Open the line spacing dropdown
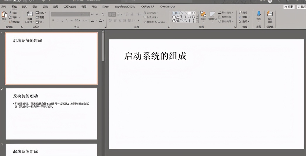Viewport: 306px width, 156px height. 139,14
